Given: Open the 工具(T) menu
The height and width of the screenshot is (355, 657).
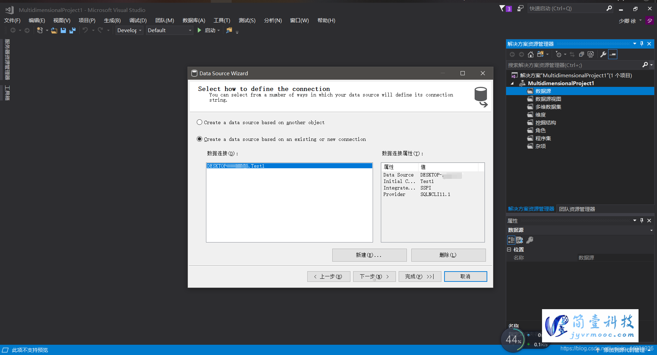Looking at the screenshot, I should point(222,21).
